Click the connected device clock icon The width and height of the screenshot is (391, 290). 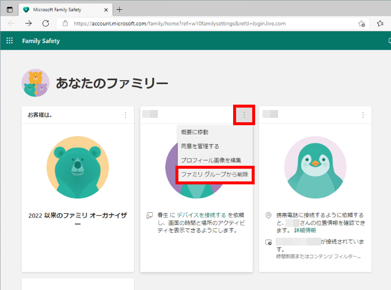click(268, 242)
